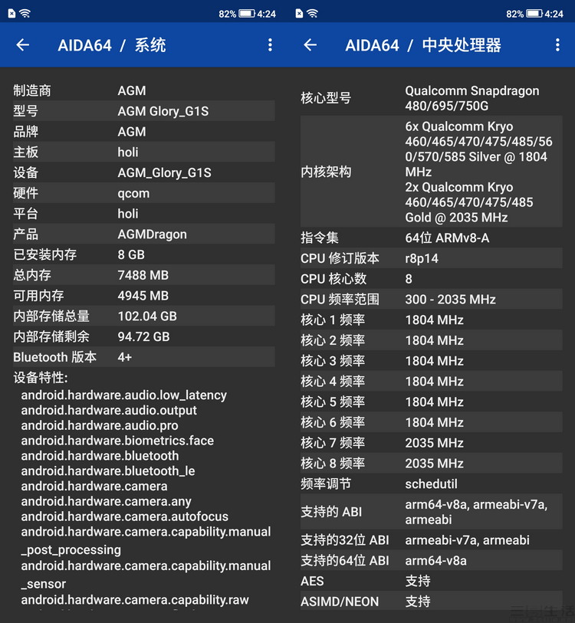Select the AES 支持 row
This screenshot has height=623, width=575.
[432, 582]
